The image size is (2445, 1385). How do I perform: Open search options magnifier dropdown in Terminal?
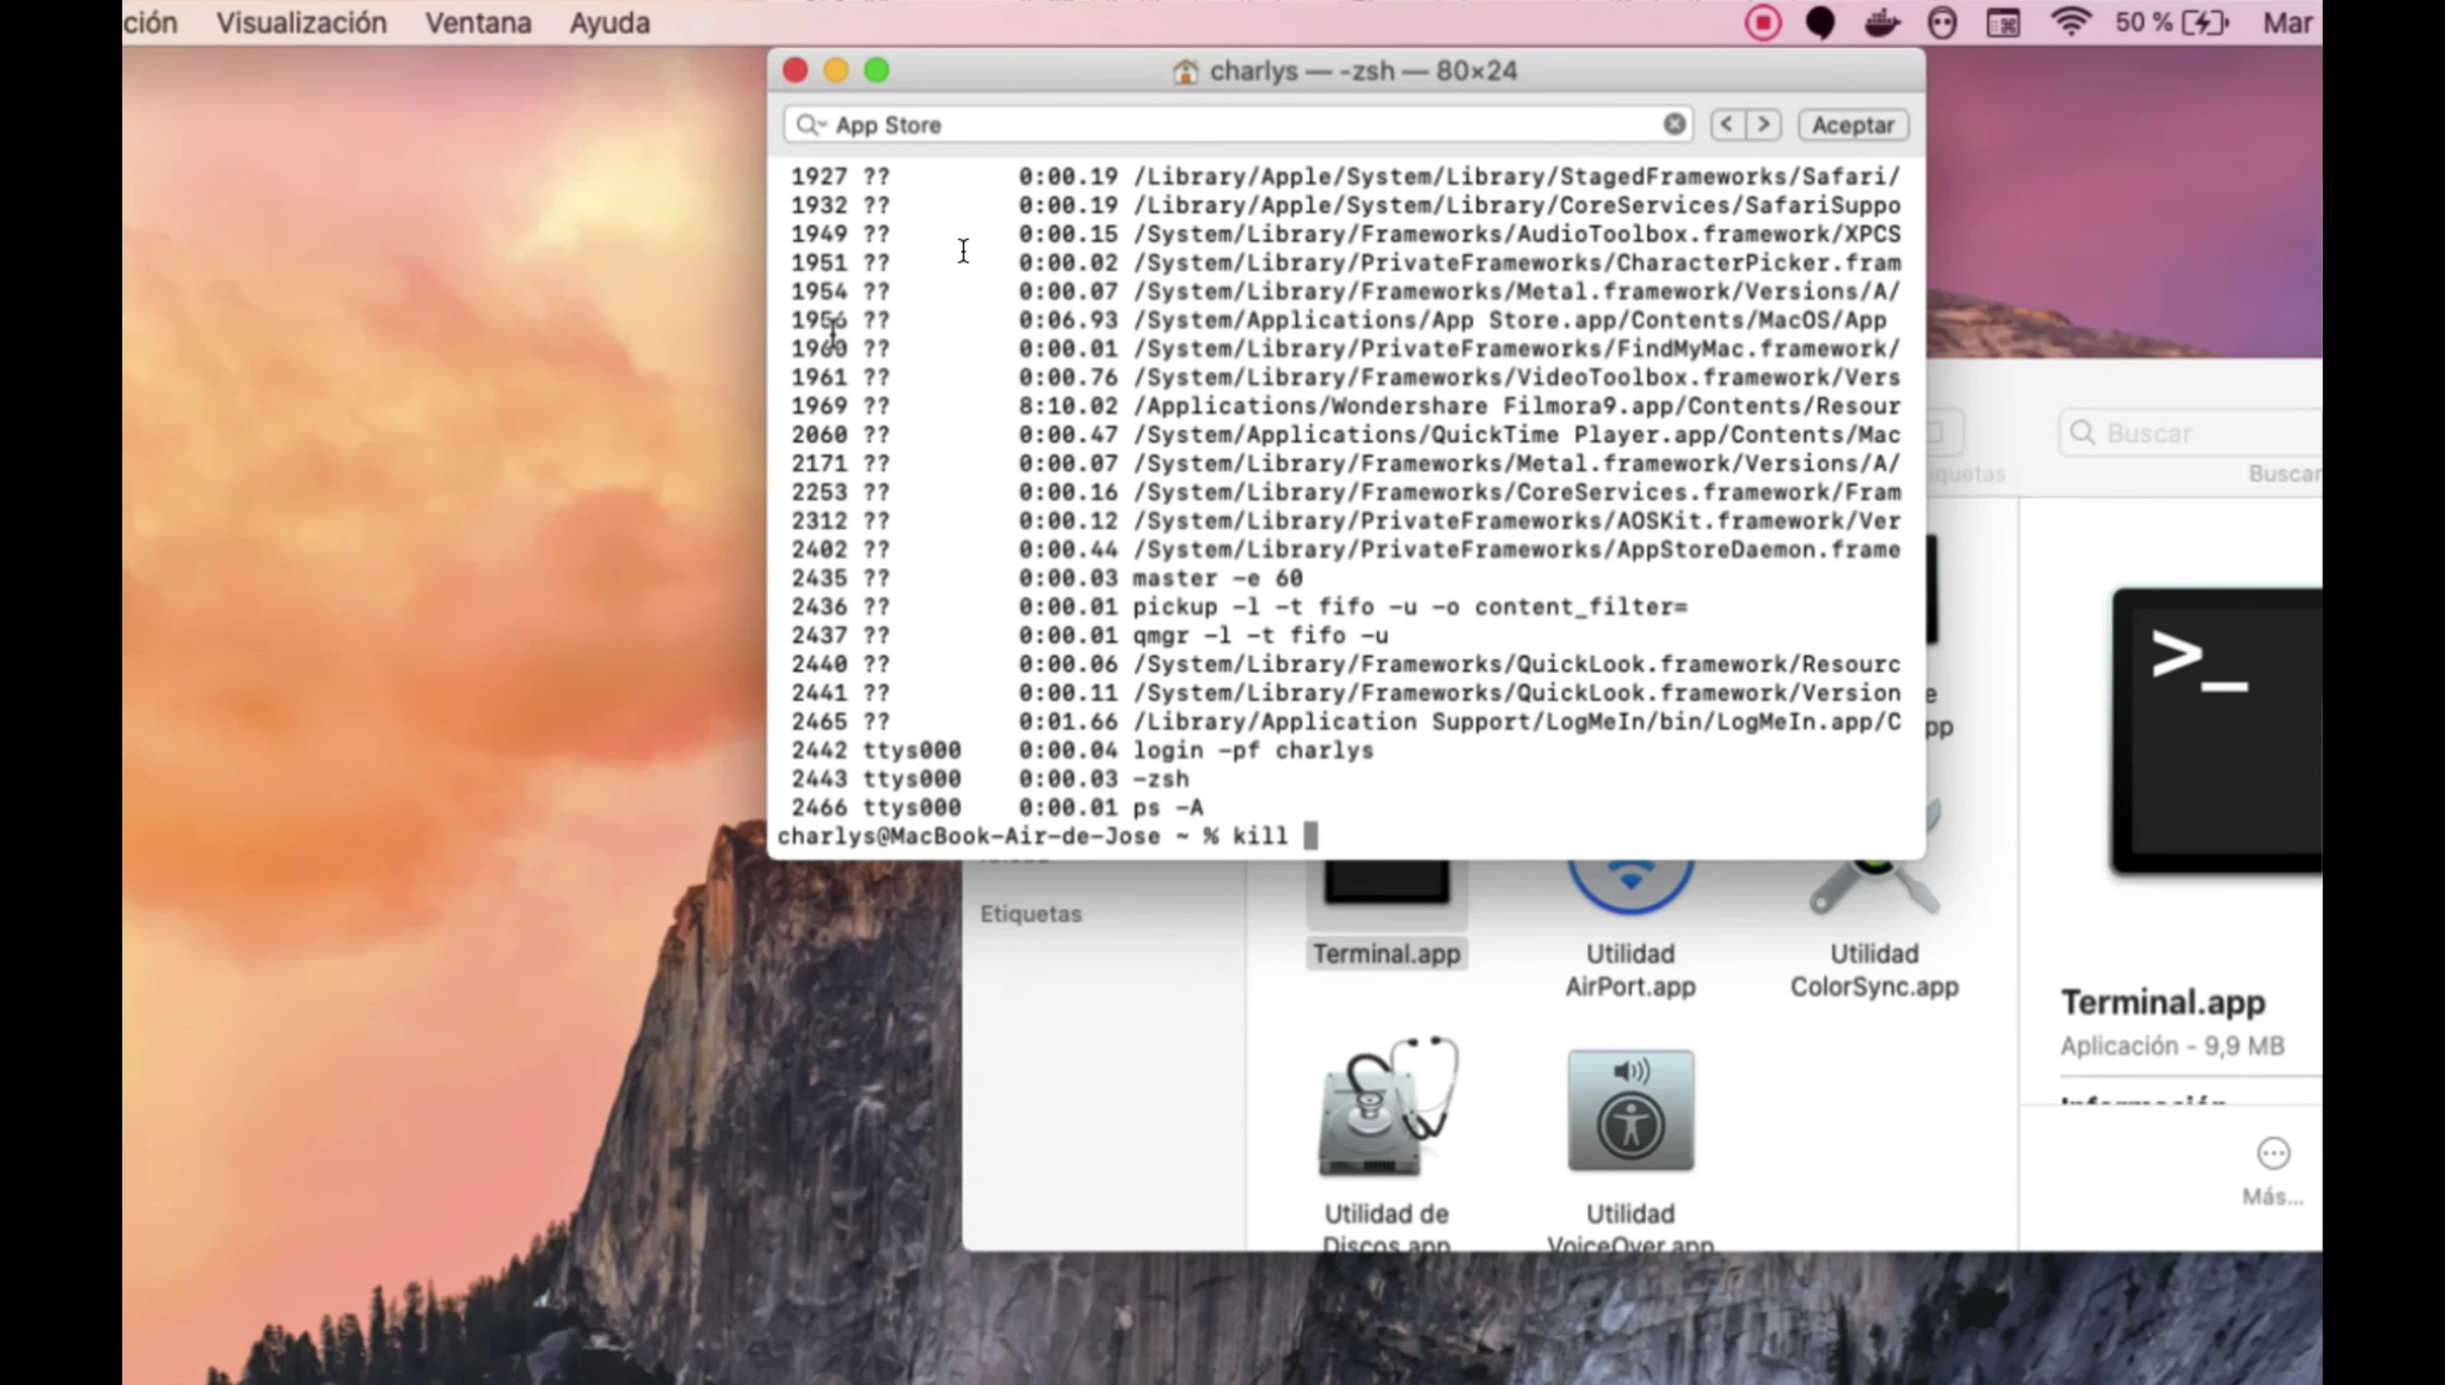[812, 124]
